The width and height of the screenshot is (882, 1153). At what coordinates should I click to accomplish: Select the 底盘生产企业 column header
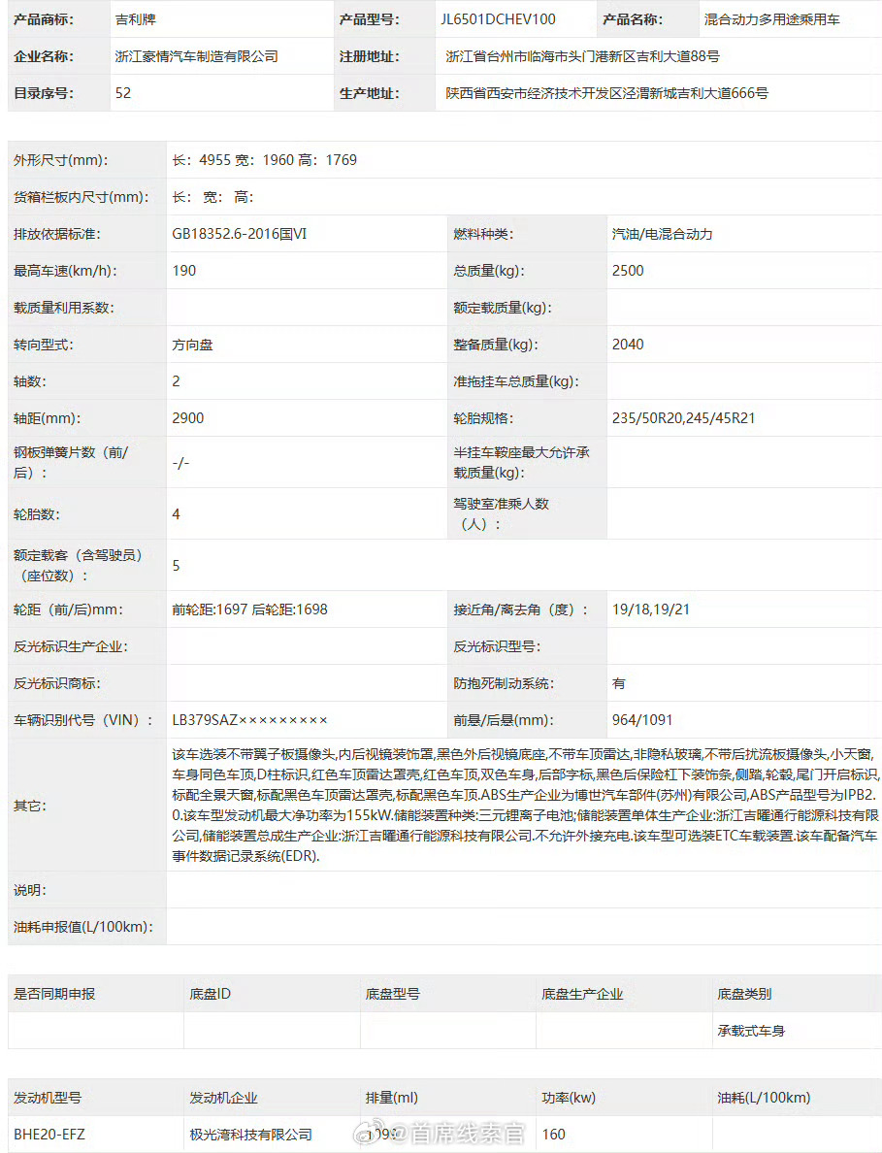point(582,994)
